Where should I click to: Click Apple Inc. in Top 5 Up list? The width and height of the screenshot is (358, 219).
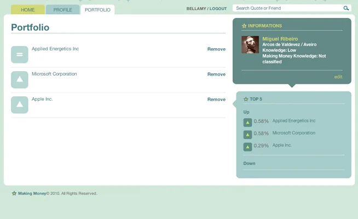point(282,145)
